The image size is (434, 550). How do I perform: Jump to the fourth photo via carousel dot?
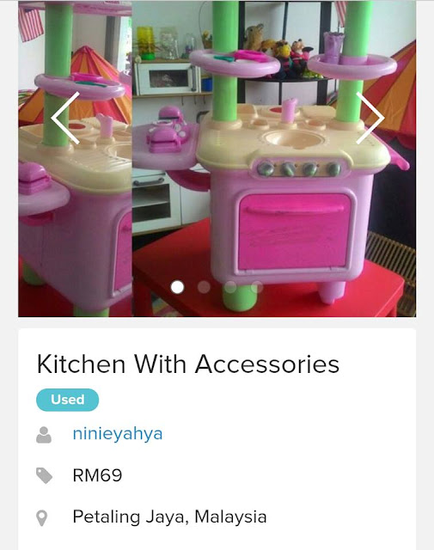tap(257, 287)
